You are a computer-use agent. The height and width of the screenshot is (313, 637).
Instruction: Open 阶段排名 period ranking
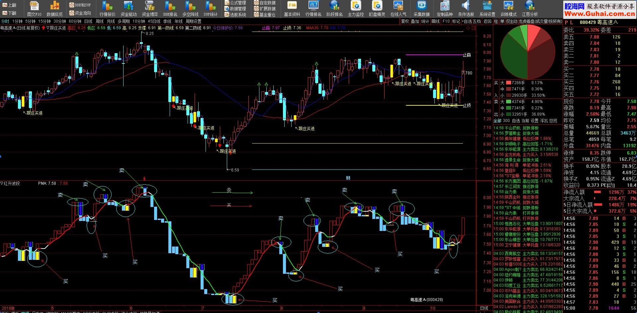334,9
